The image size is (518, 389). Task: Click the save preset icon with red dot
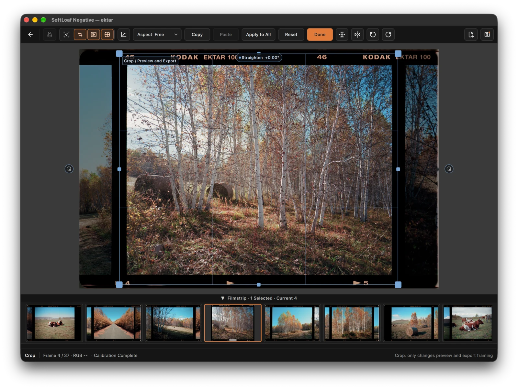[487, 35]
